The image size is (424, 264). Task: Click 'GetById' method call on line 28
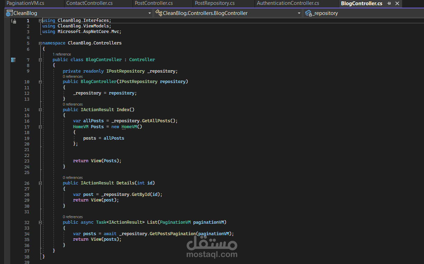[141, 195]
